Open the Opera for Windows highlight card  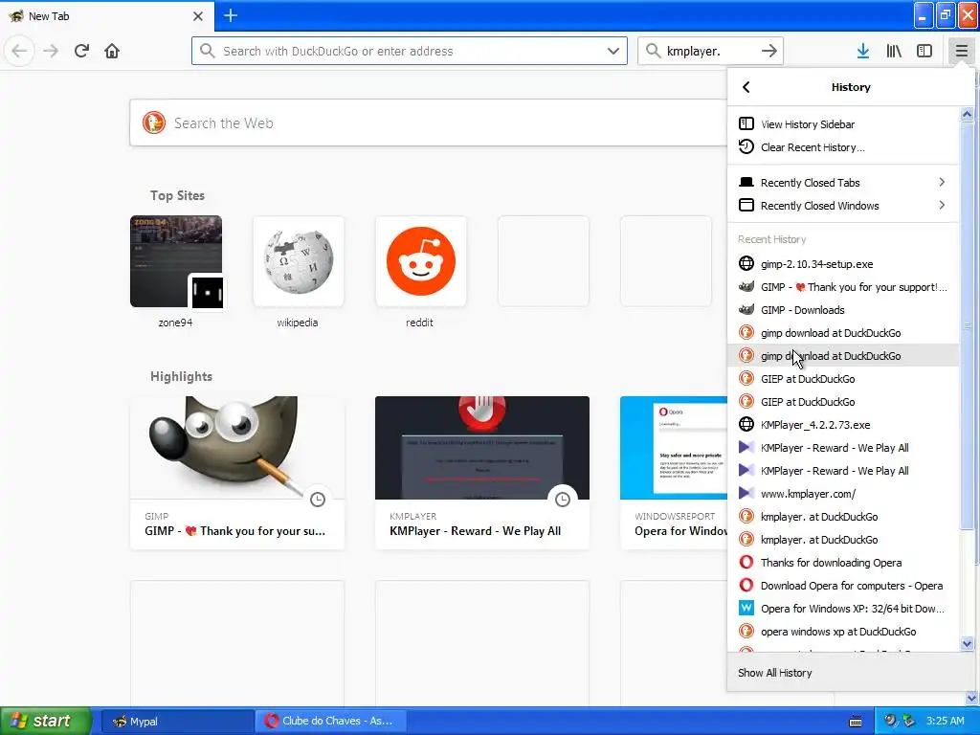point(674,473)
